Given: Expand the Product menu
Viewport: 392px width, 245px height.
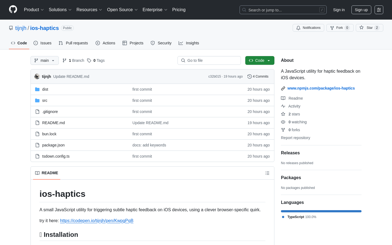Looking at the screenshot, I should tap(34, 10).
